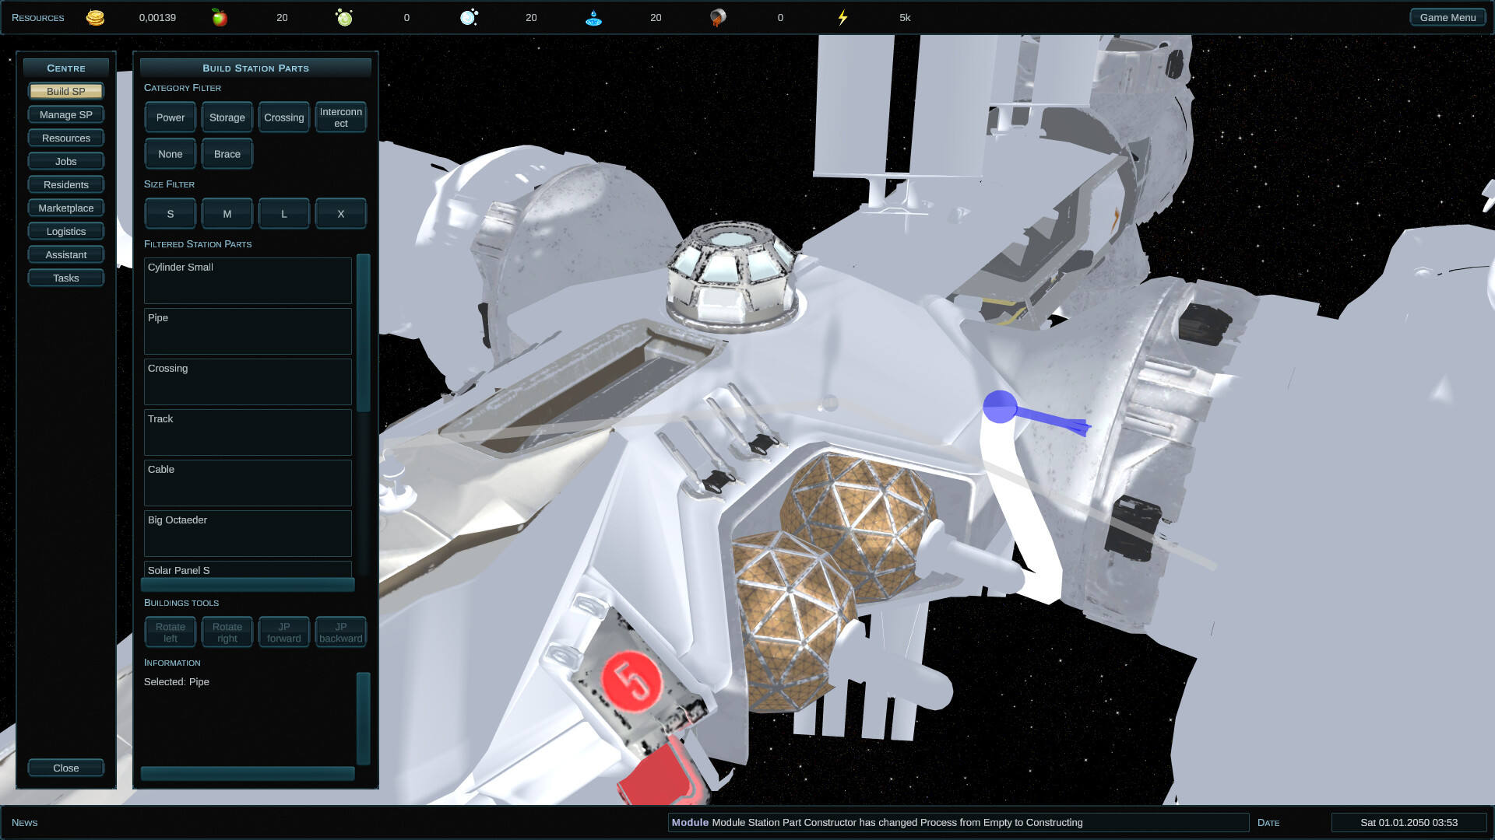Open the Logistics section
The height and width of the screenshot is (840, 1495).
(x=66, y=231)
